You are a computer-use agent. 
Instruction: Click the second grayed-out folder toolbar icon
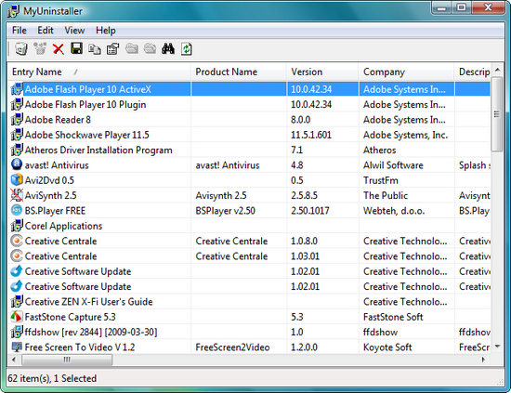pyautogui.click(x=150, y=49)
